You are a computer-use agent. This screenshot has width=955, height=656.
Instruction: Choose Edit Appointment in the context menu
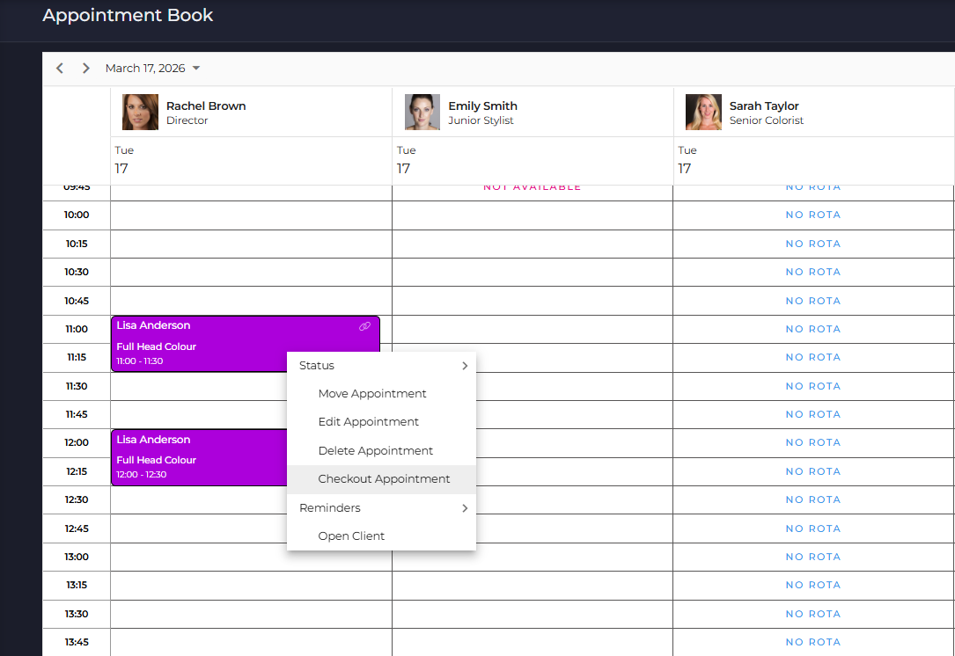click(x=368, y=421)
